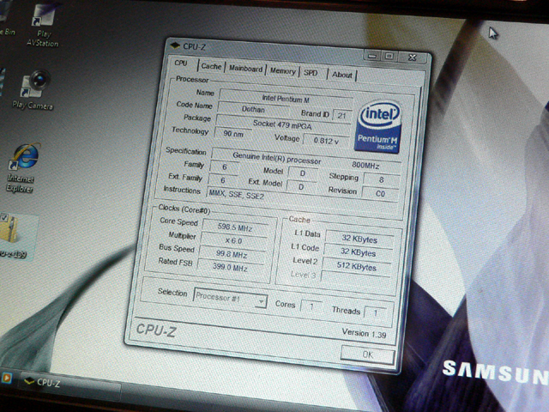
Task: Click the OK button
Action: tap(368, 354)
